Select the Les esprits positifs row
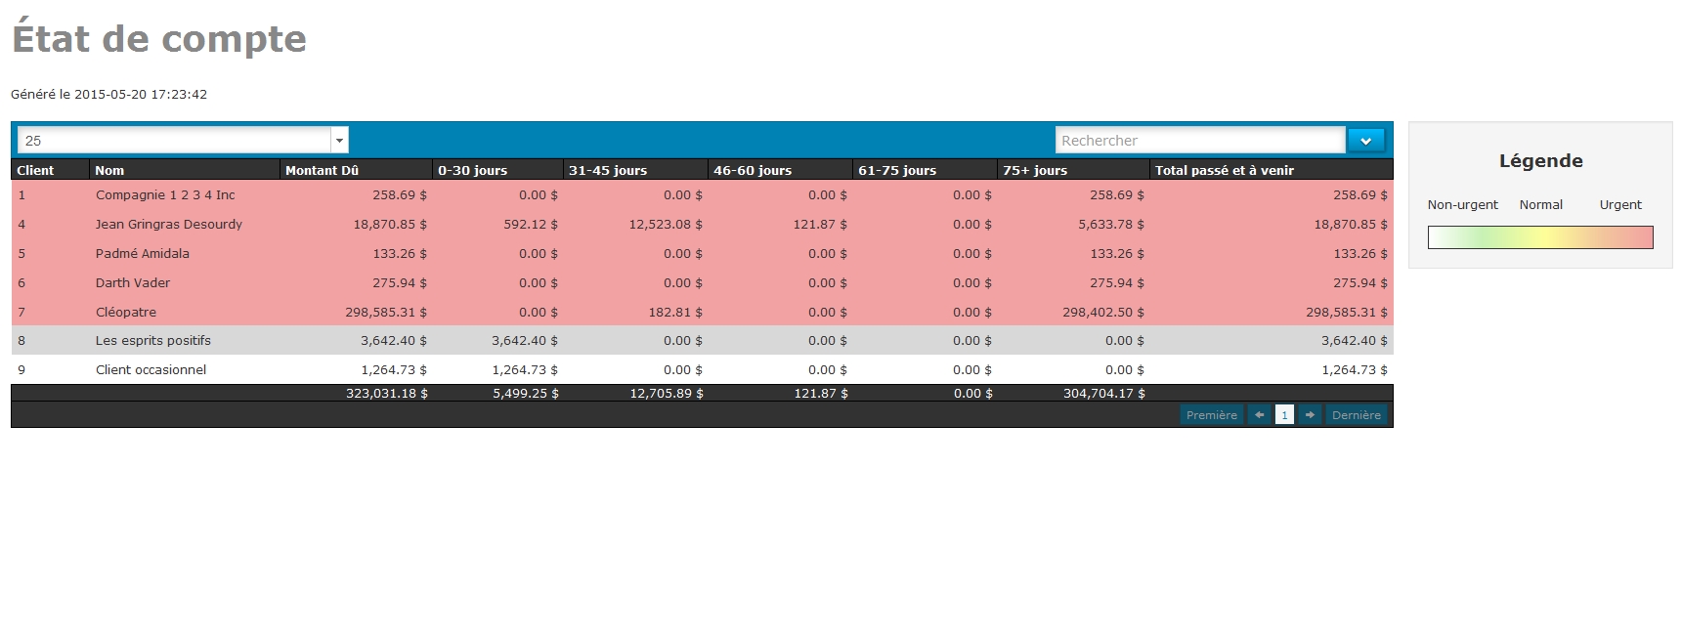 click(152, 340)
